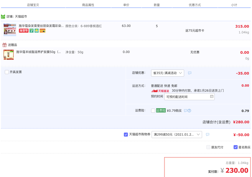The width and height of the screenshot is (252, 177).
Task: Enable the 运费险 purchase checkbox
Action: pyautogui.click(x=153, y=111)
